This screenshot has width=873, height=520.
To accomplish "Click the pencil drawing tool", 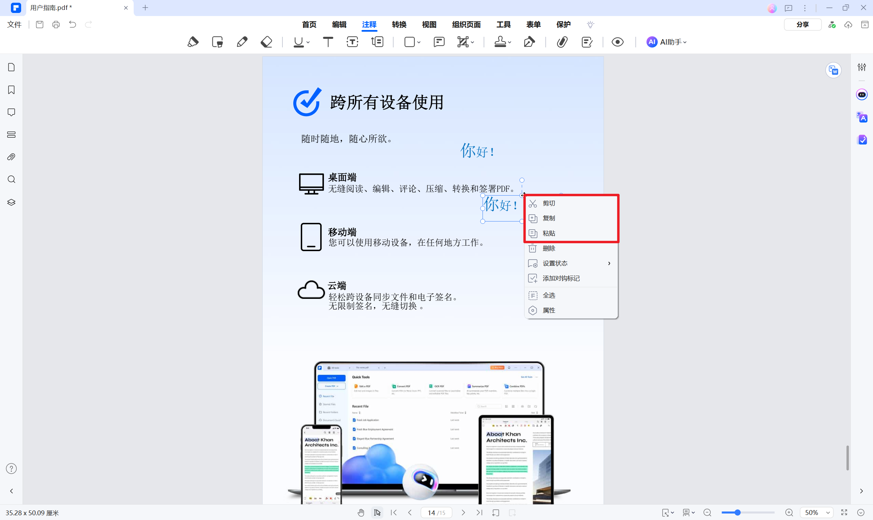I will click(242, 42).
